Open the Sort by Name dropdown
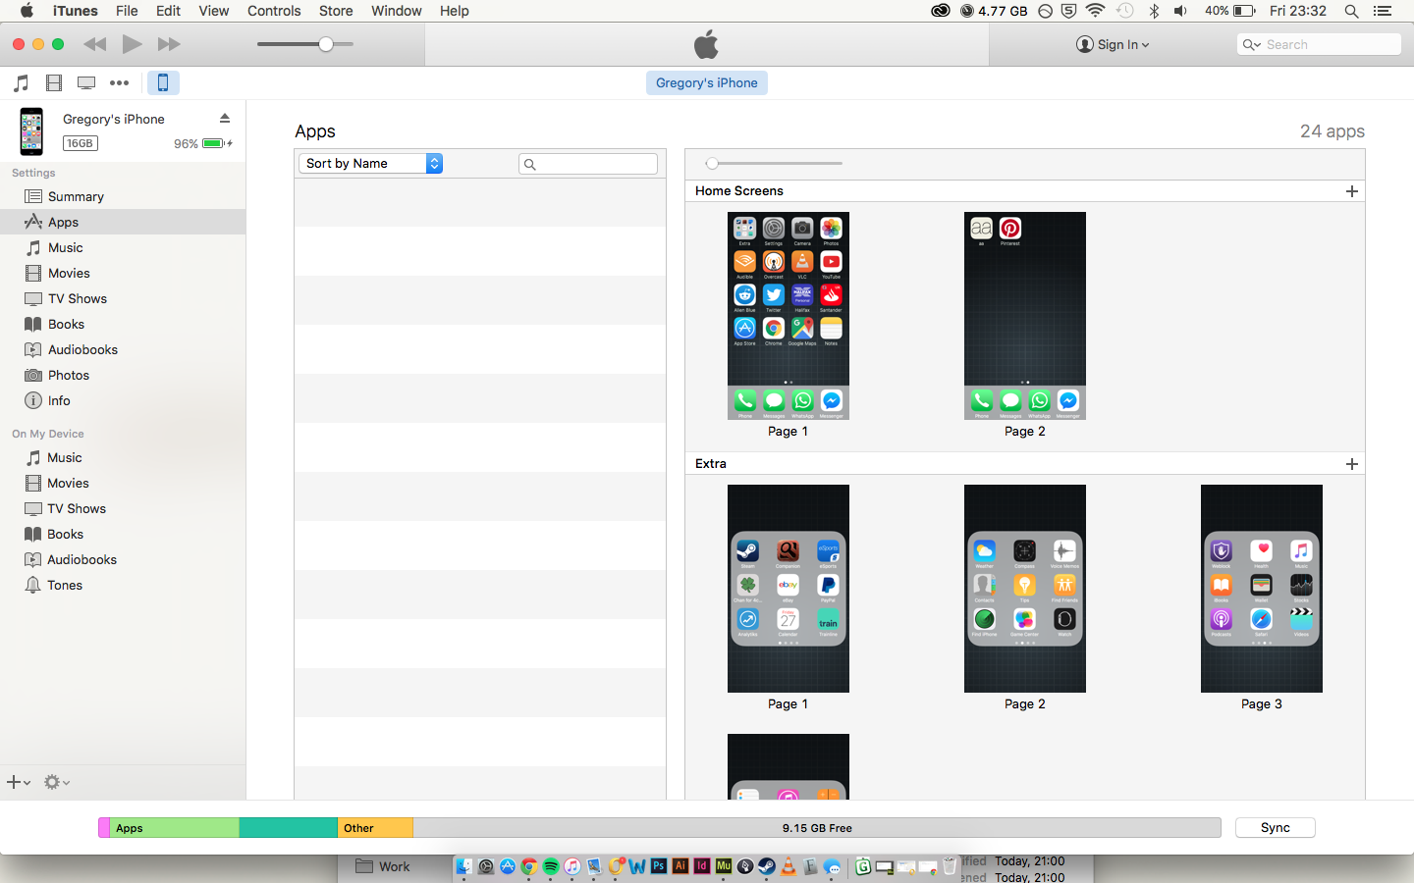Viewport: 1414px width, 883px height. point(371,164)
